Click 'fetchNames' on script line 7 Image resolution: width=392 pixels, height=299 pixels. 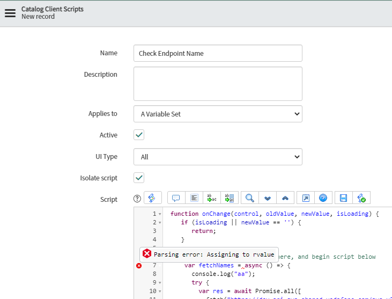pyautogui.click(x=216, y=265)
